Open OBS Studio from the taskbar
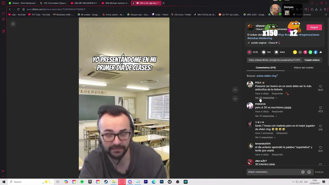The width and height of the screenshot is (329, 185). 178,182
